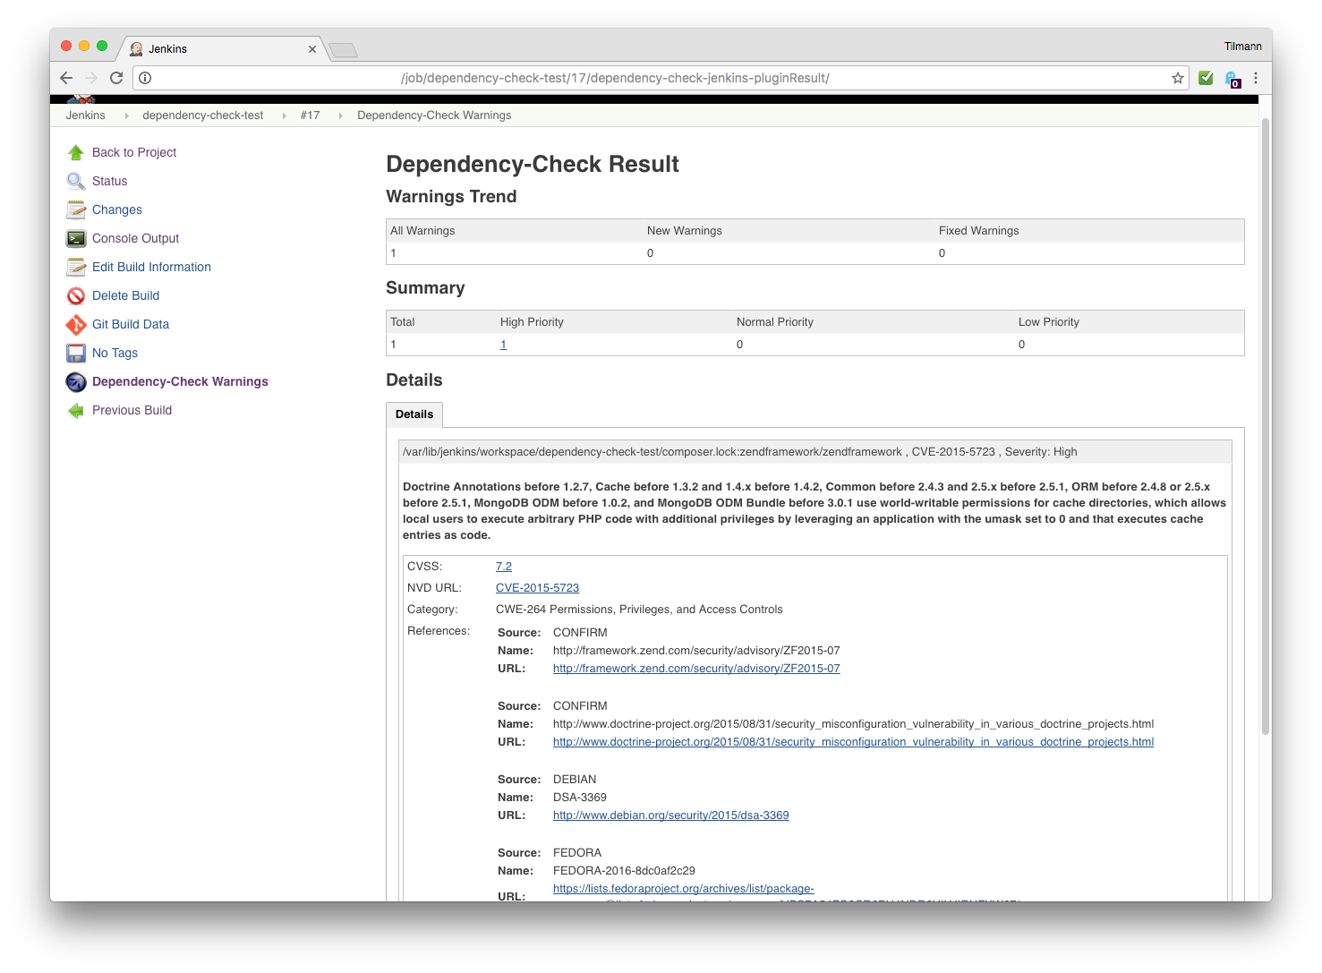Viewport: 1322px width, 973px height.
Task: Click the browser address bar
Action: (x=661, y=78)
